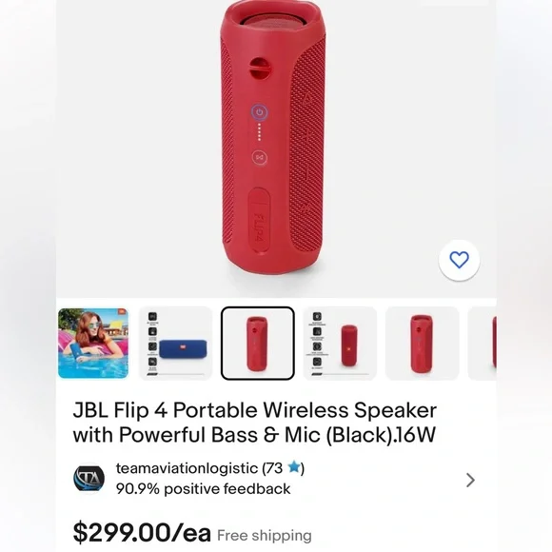
Task: Select the highlighted red speaker back thumbnail
Action: (x=258, y=344)
